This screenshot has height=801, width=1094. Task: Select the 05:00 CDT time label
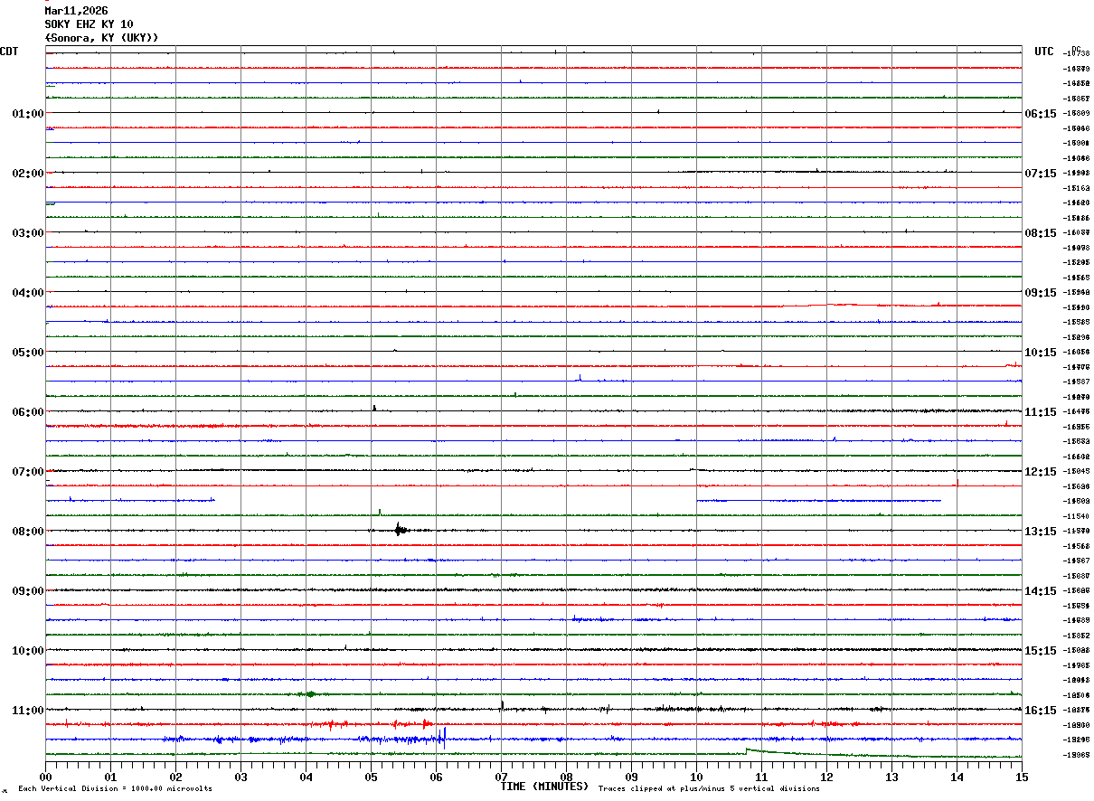[x=28, y=352]
